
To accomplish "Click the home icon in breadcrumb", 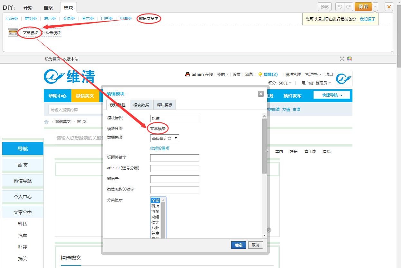I will coord(46,122).
